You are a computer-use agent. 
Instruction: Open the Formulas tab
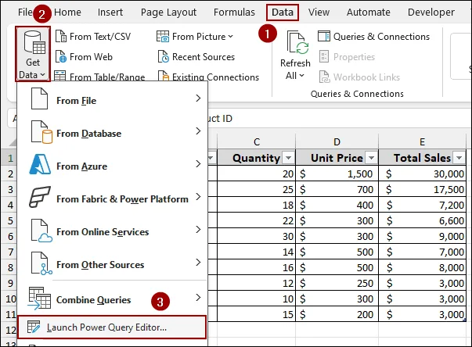coord(234,12)
